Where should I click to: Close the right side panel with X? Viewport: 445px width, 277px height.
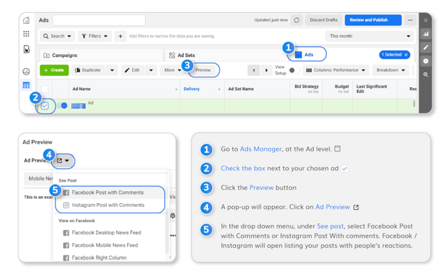tap(426, 20)
